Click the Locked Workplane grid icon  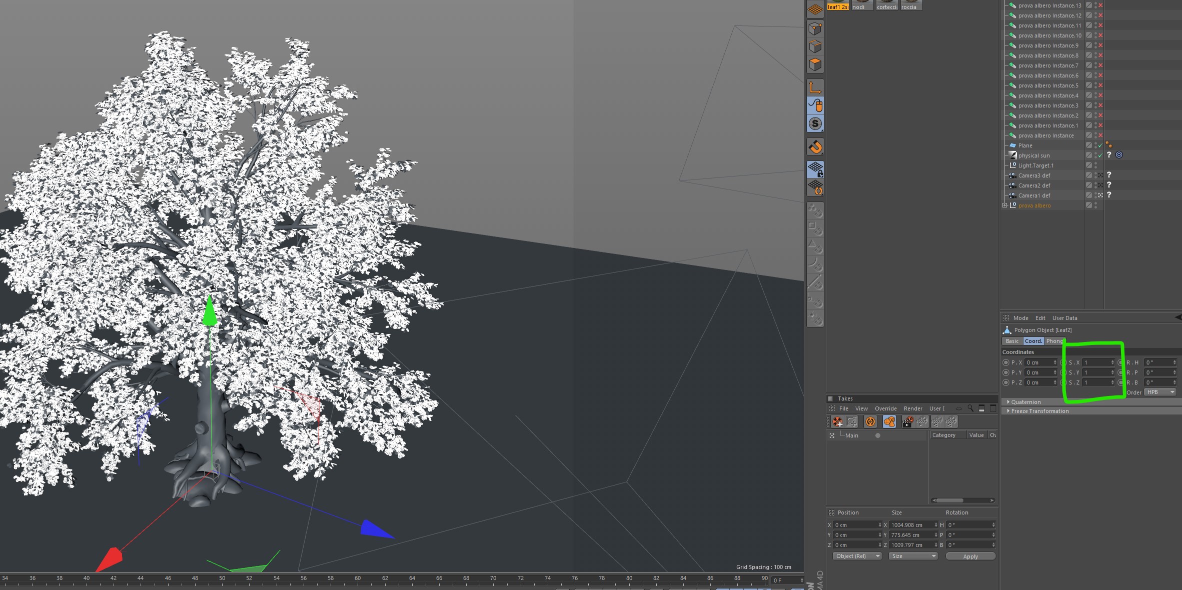(x=815, y=169)
